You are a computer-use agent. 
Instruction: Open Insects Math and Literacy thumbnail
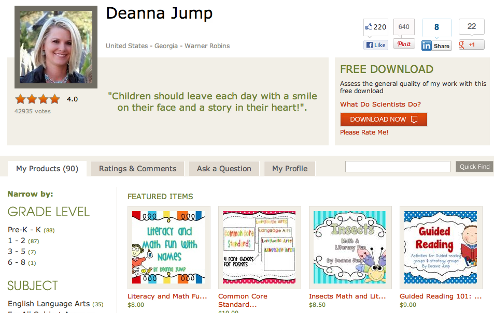click(x=350, y=247)
